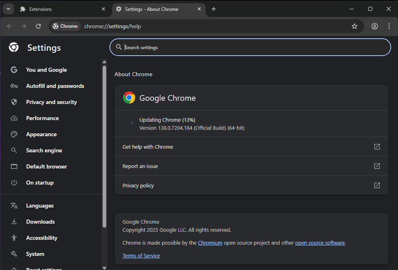Image resolution: width=398 pixels, height=270 pixels.
Task: Click the Updating Chrome (13%) status text
Action: coord(167,120)
